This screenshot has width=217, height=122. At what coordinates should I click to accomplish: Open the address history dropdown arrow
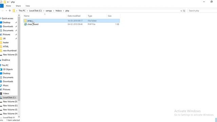click(181, 11)
